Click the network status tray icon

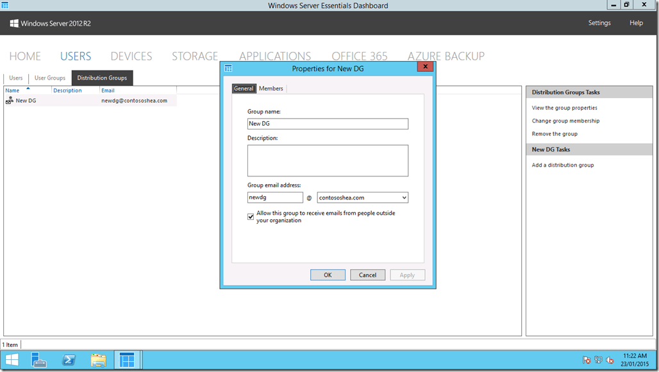597,360
